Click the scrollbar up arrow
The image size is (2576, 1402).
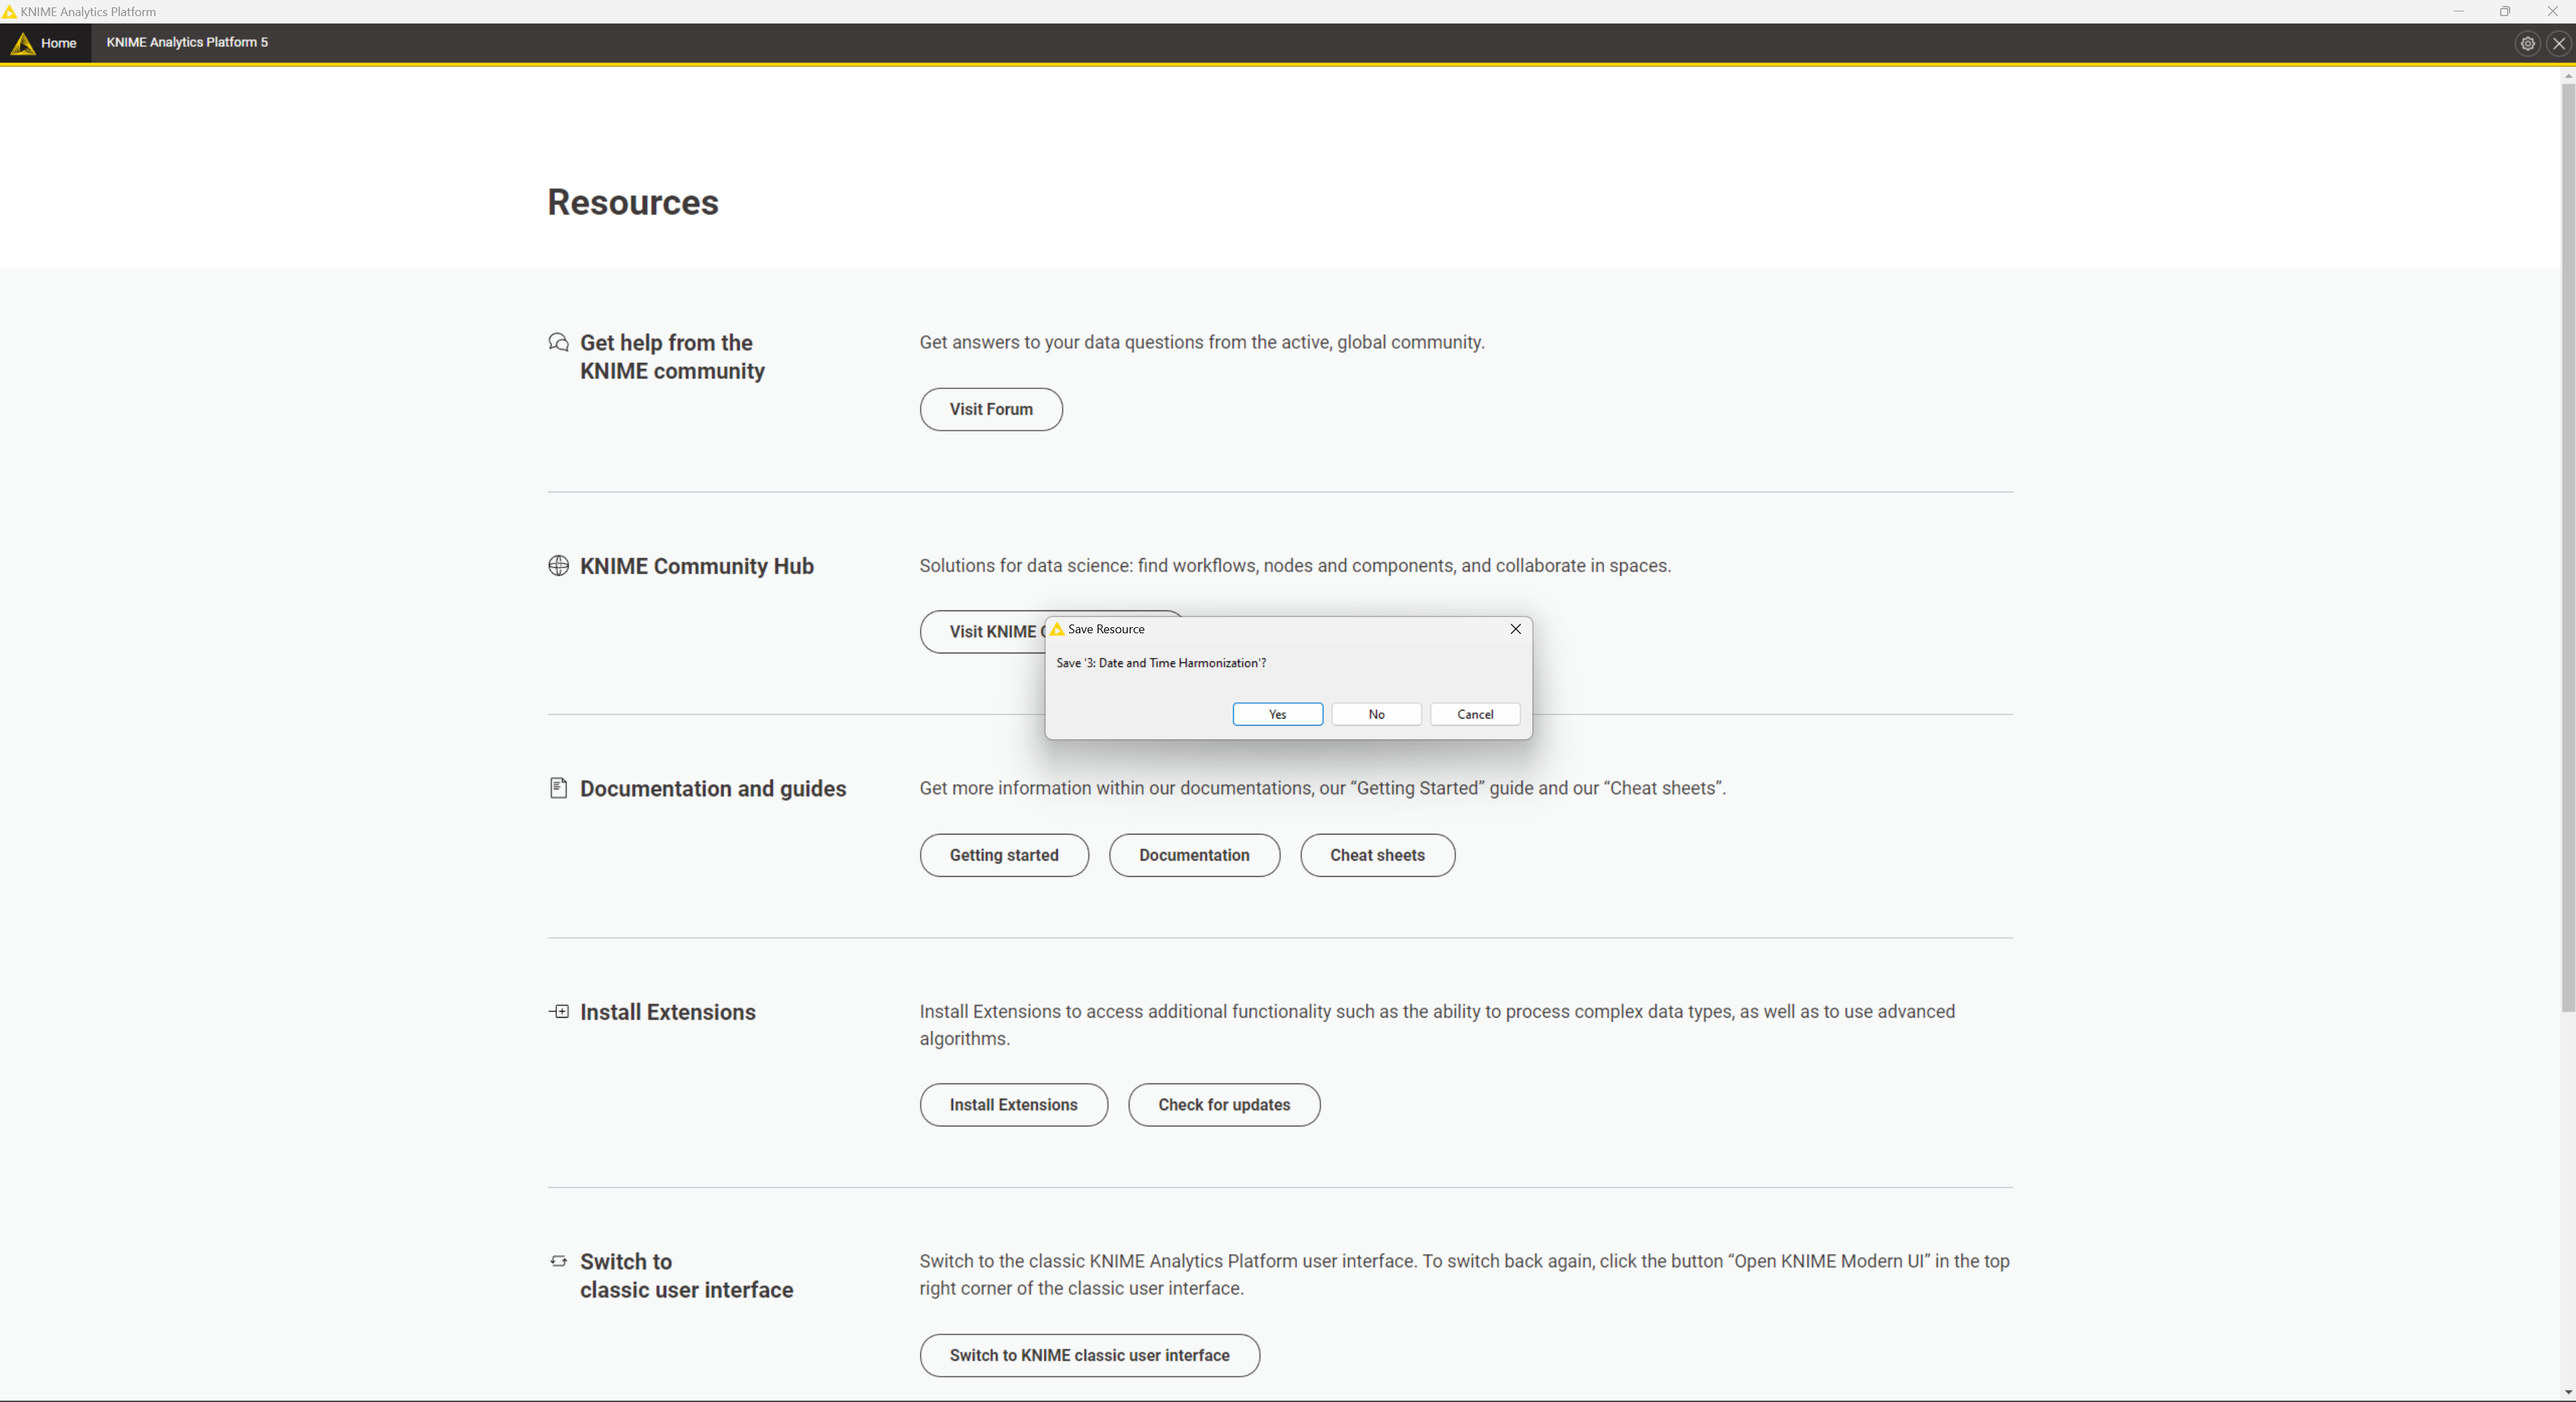coord(2567,76)
